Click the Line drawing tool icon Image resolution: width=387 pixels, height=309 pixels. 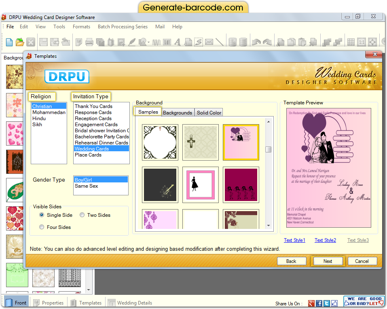(x=220, y=42)
